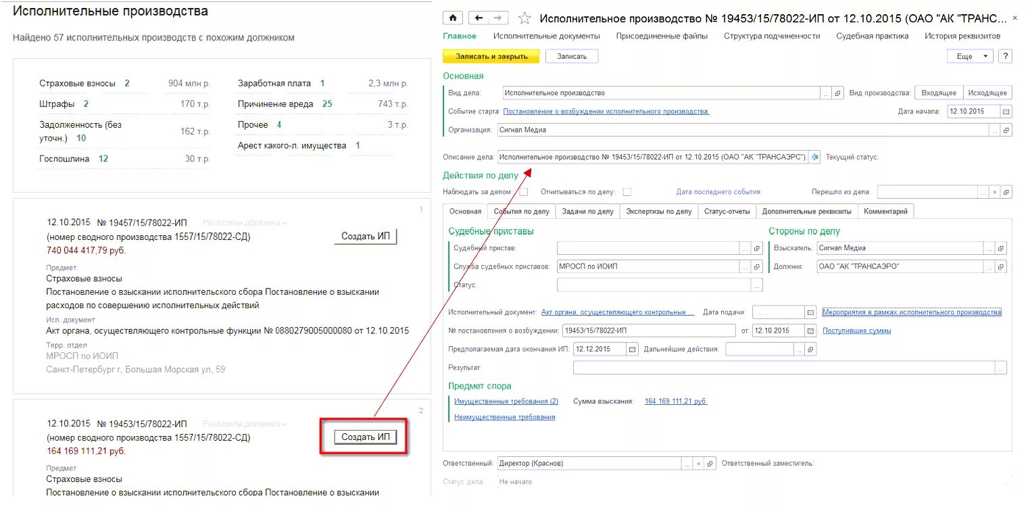This screenshot has height=511, width=1028.
Task: Select Исходящее as Вид производства
Action: (987, 93)
